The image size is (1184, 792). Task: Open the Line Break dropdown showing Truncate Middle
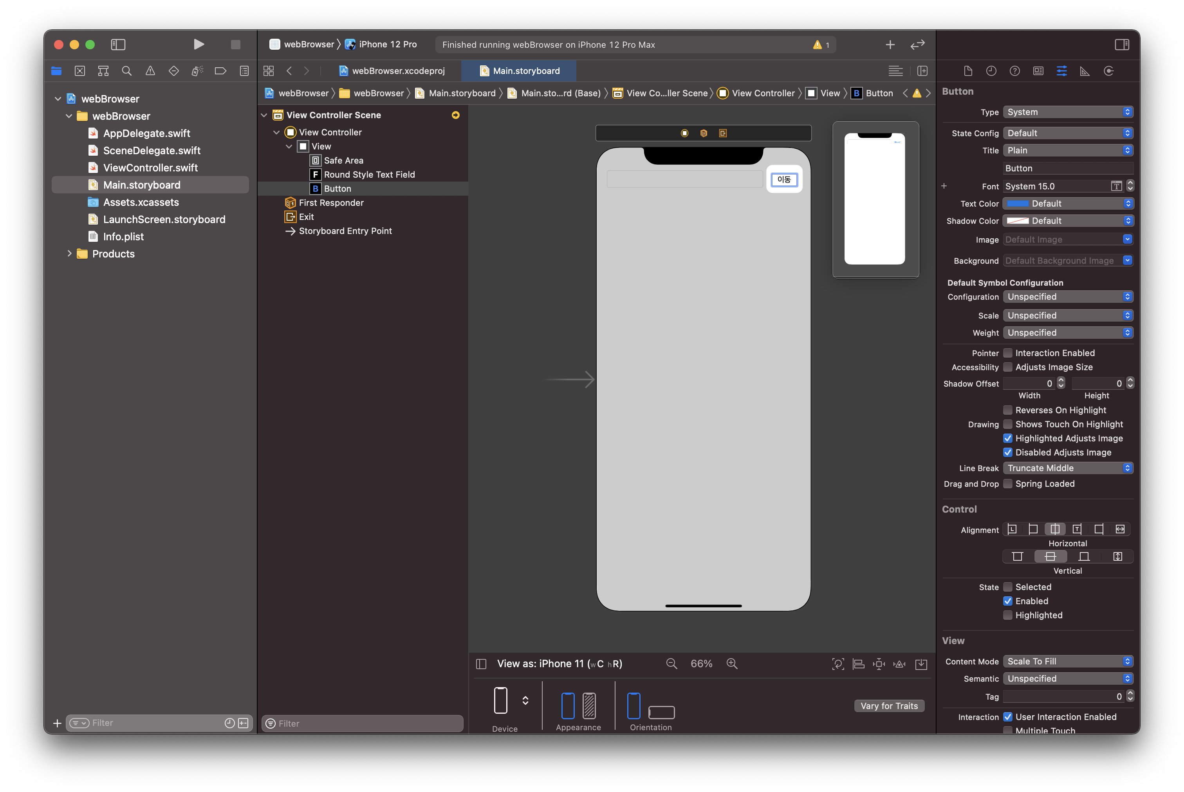point(1067,467)
